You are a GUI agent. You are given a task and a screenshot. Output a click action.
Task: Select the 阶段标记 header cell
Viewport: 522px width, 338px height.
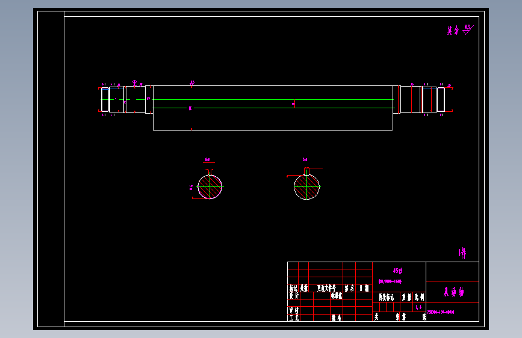pyautogui.click(x=386, y=297)
